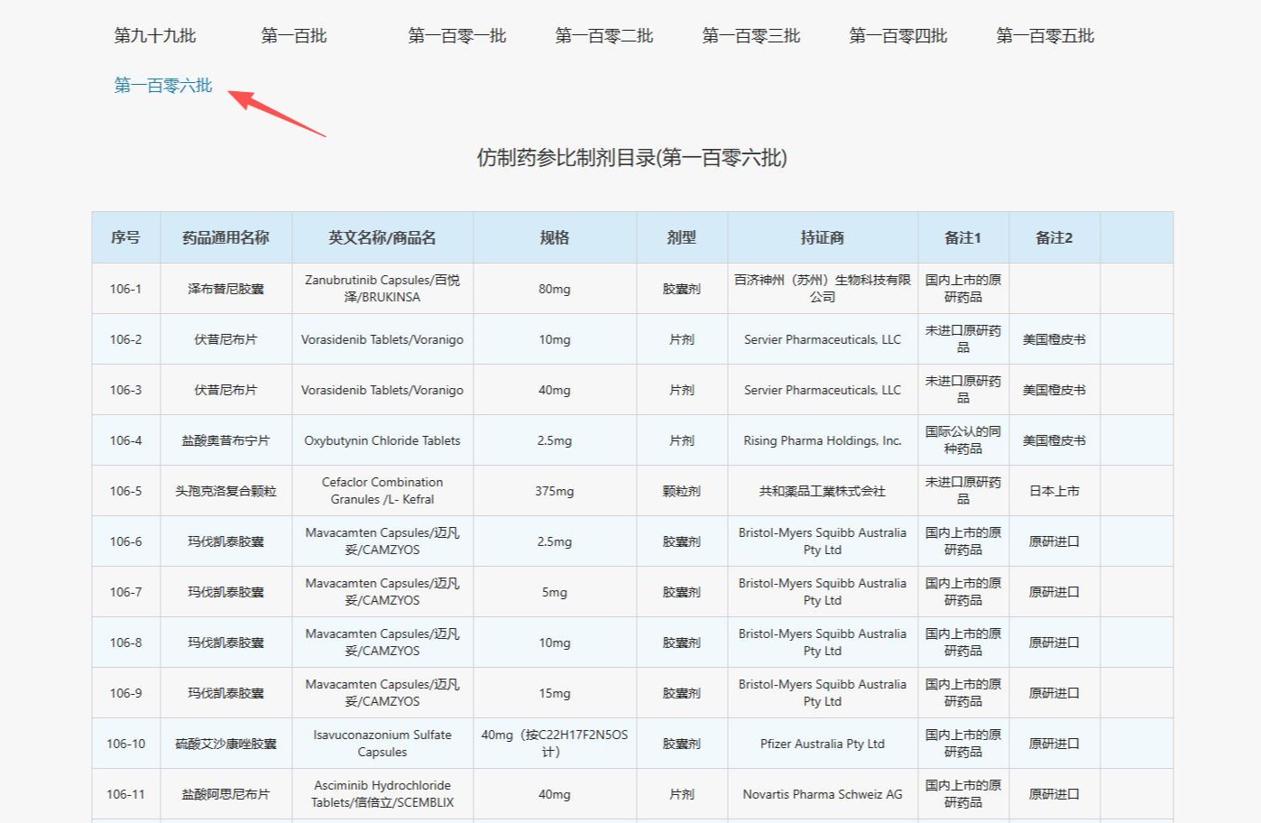The width and height of the screenshot is (1261, 823).
Task: Click the 10mg cell in row 106-8
Action: 555,643
